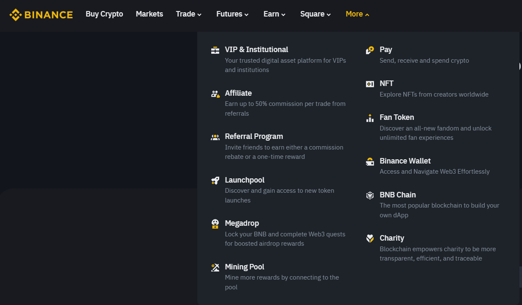Click 'Explore NFTs from creators worldwide' text
The width and height of the screenshot is (522, 305).
pyautogui.click(x=434, y=94)
